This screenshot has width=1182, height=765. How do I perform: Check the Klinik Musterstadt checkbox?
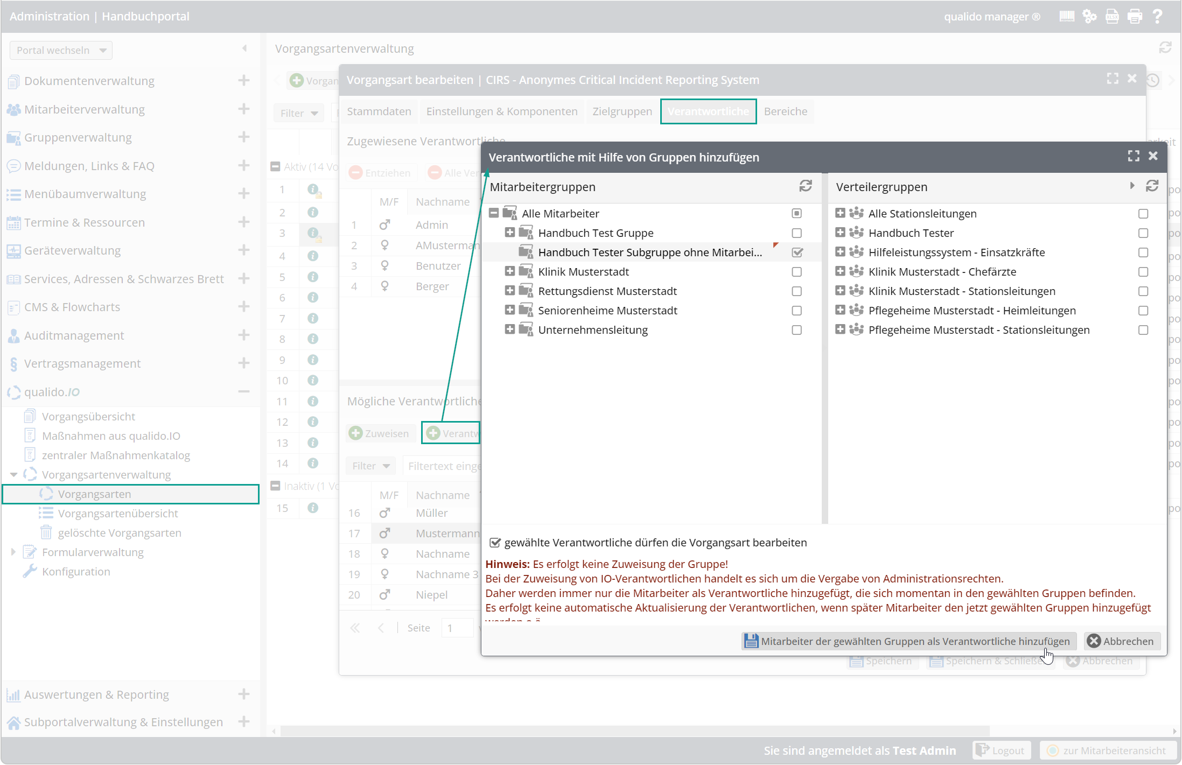[x=797, y=272]
